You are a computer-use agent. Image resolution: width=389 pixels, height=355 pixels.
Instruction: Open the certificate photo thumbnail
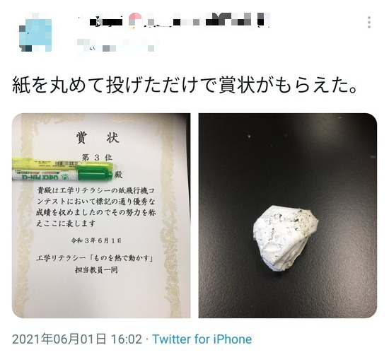(101, 216)
